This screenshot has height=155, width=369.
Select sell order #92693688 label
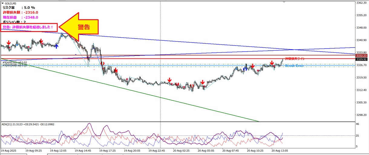(x=15, y=65)
